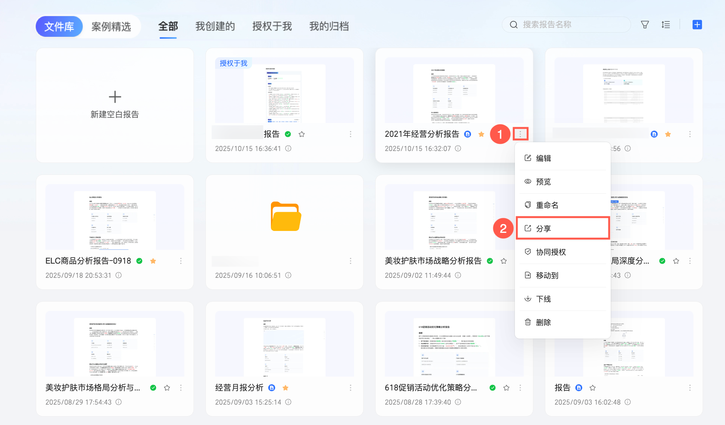Image resolution: width=725 pixels, height=425 pixels.
Task: Click blue badge on 报告 dated 2025/09/03 16:02:48
Action: [x=579, y=388]
